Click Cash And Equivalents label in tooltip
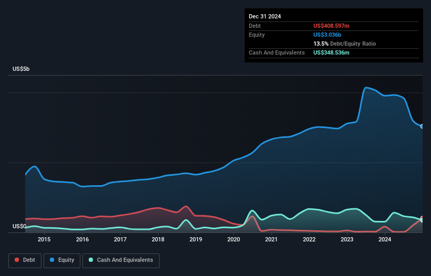The image size is (431, 276). (277, 52)
